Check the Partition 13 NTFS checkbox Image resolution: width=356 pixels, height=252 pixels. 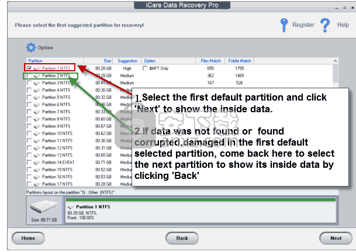click(x=29, y=156)
